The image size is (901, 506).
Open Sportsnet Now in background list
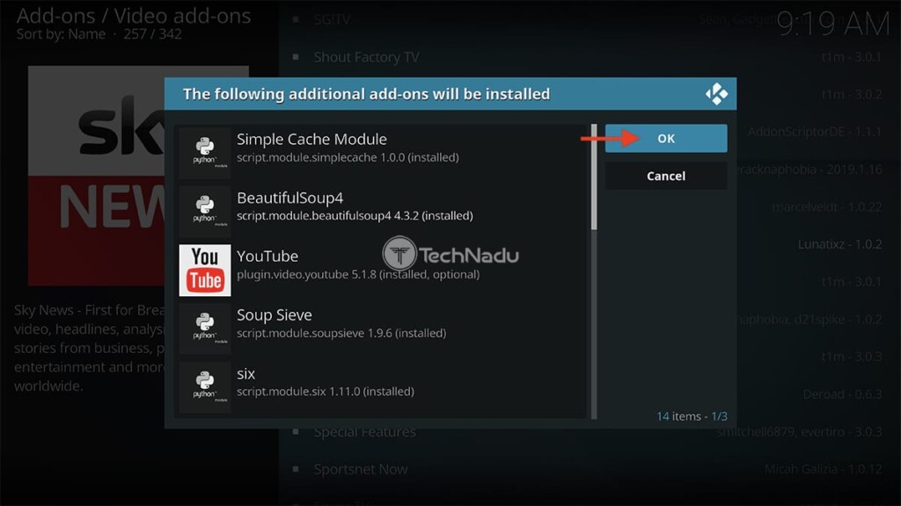coord(360,469)
